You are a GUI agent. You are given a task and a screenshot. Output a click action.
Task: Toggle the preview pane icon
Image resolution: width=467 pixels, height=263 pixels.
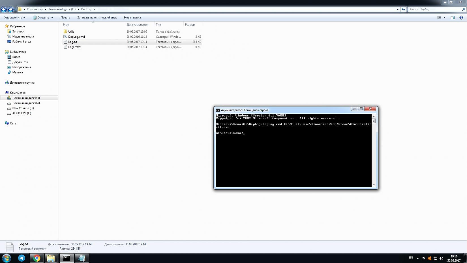pos(453,18)
